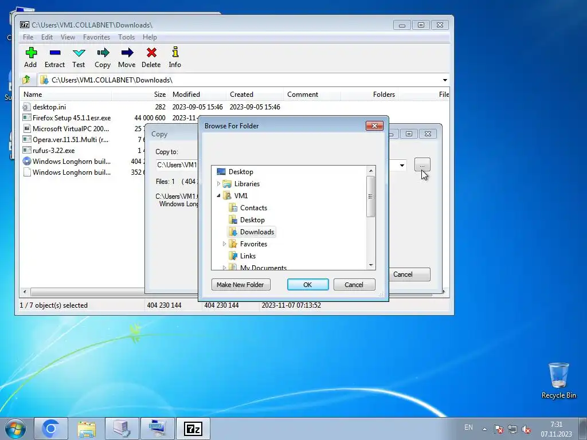
Task: Open the Copy to path dropdown
Action: (x=402, y=165)
